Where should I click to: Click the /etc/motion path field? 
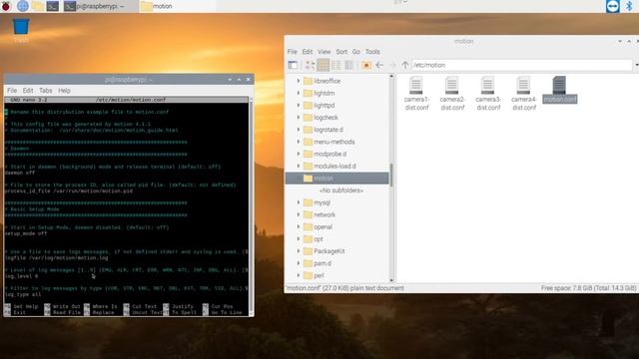point(522,65)
